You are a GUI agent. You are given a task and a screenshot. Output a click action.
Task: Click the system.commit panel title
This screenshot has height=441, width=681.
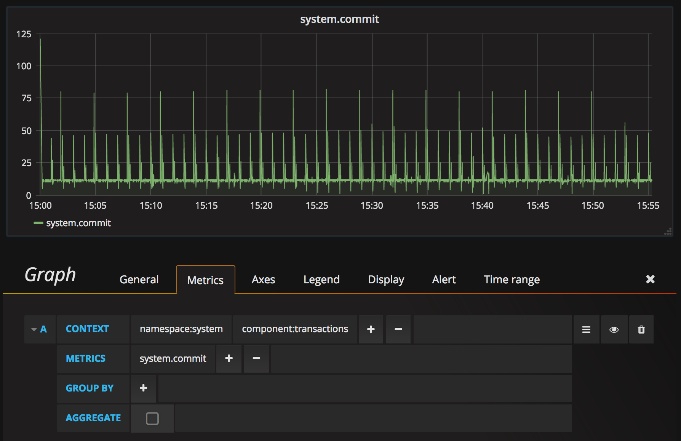pyautogui.click(x=339, y=19)
